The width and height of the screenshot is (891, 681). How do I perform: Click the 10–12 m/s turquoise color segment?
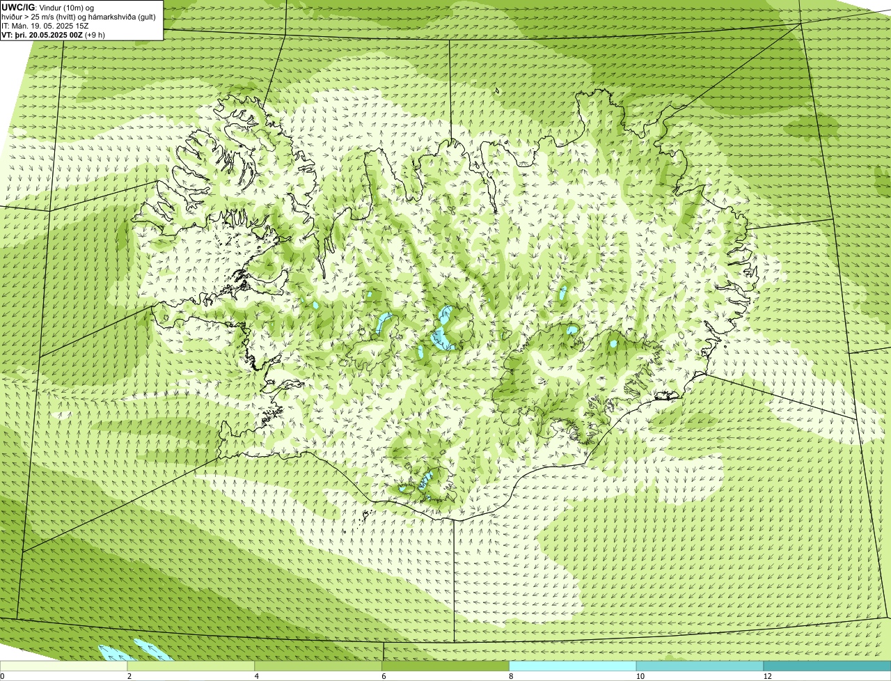tap(700, 666)
